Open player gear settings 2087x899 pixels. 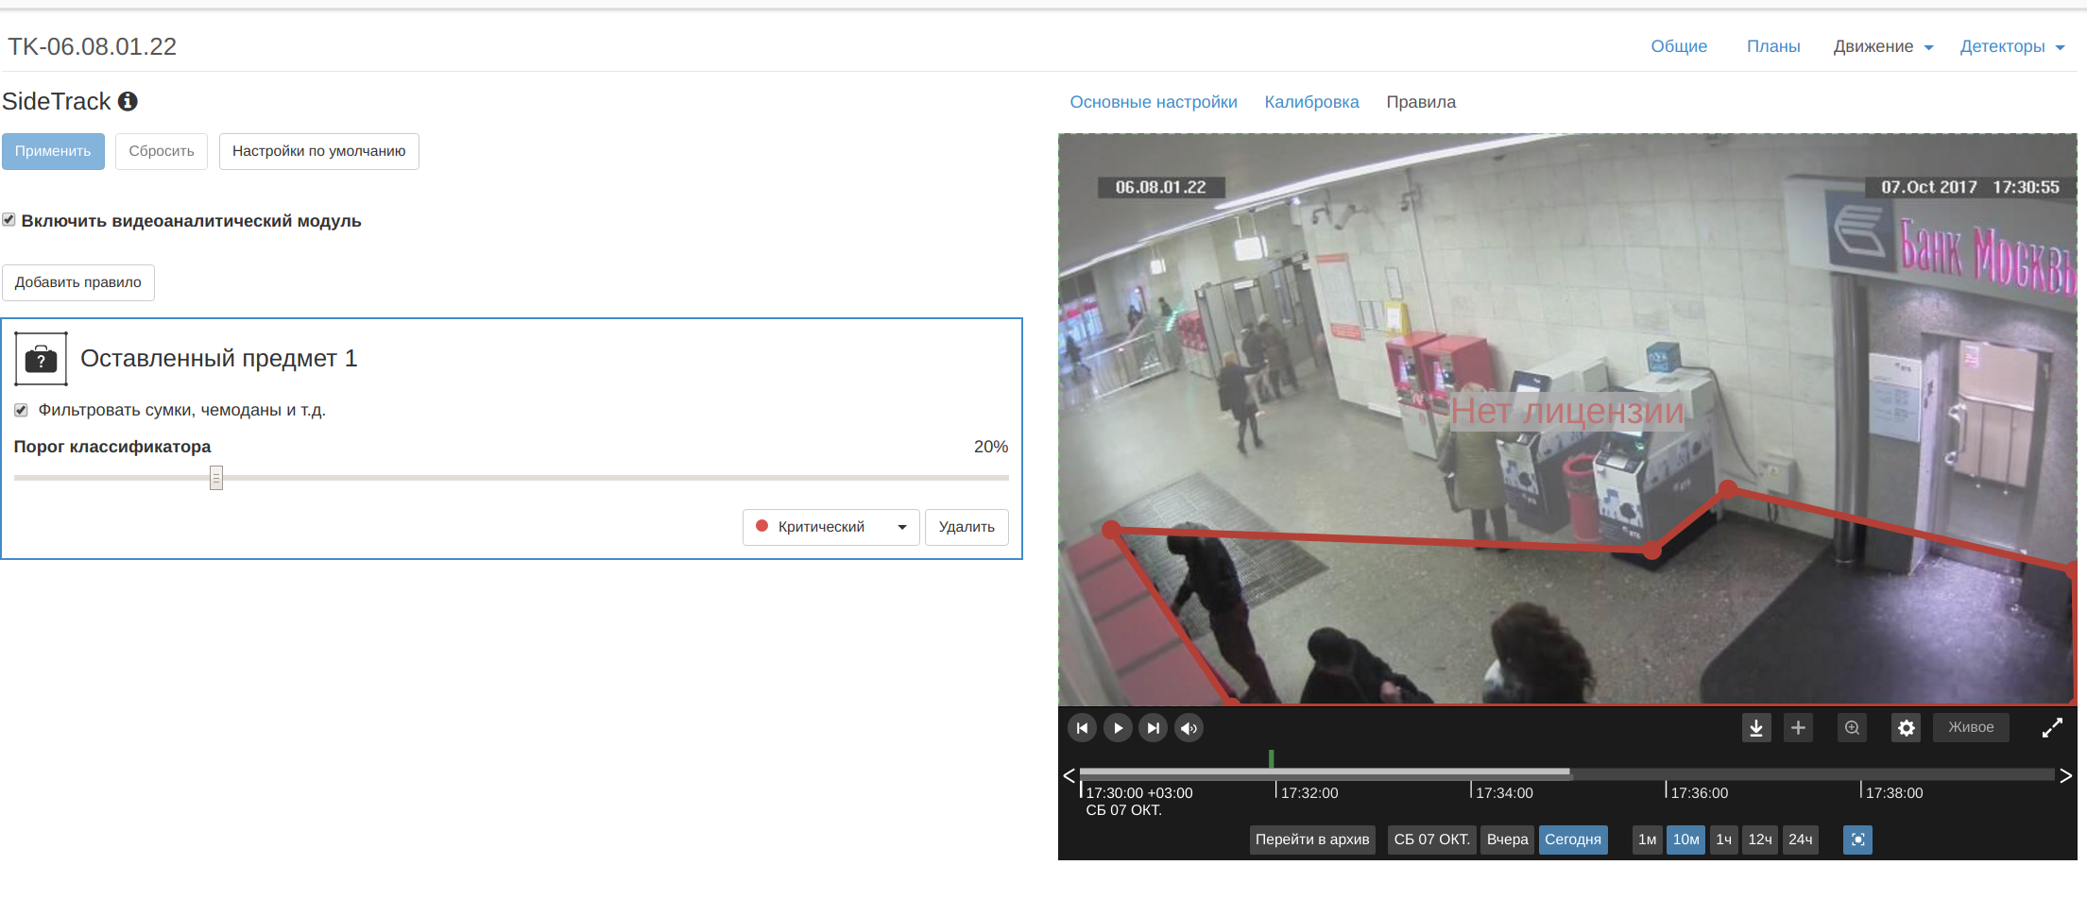point(1907,728)
